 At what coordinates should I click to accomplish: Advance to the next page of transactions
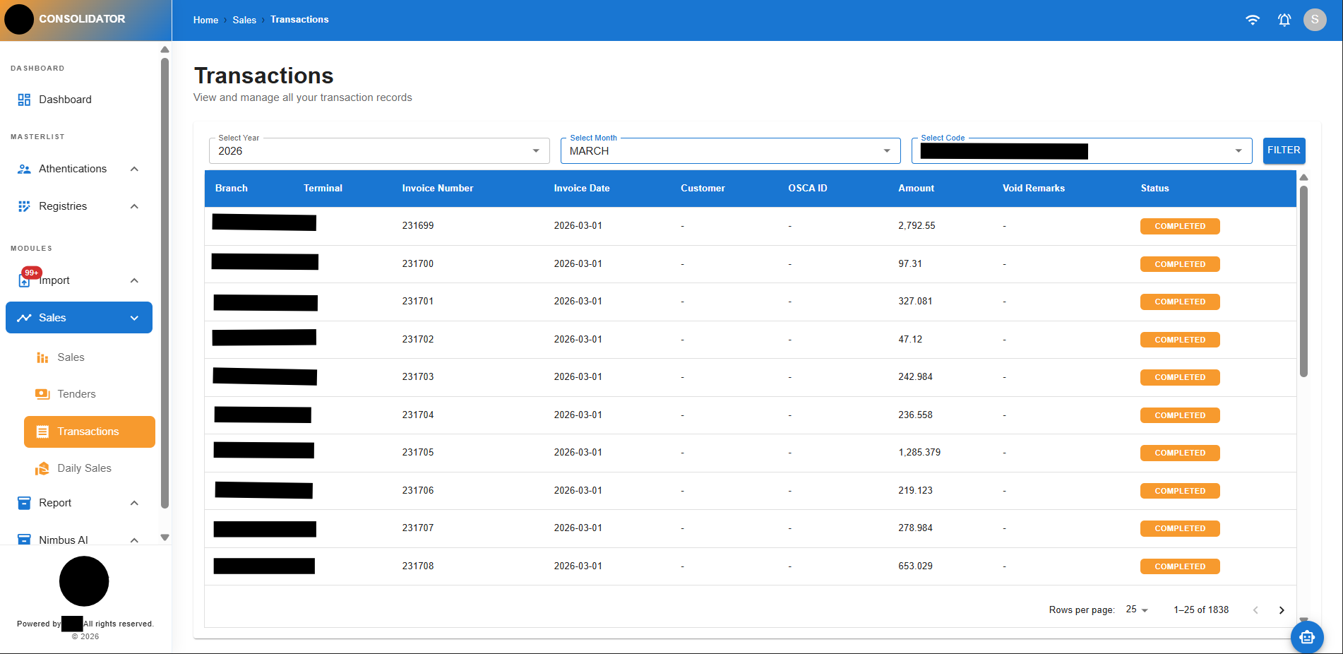(1282, 610)
